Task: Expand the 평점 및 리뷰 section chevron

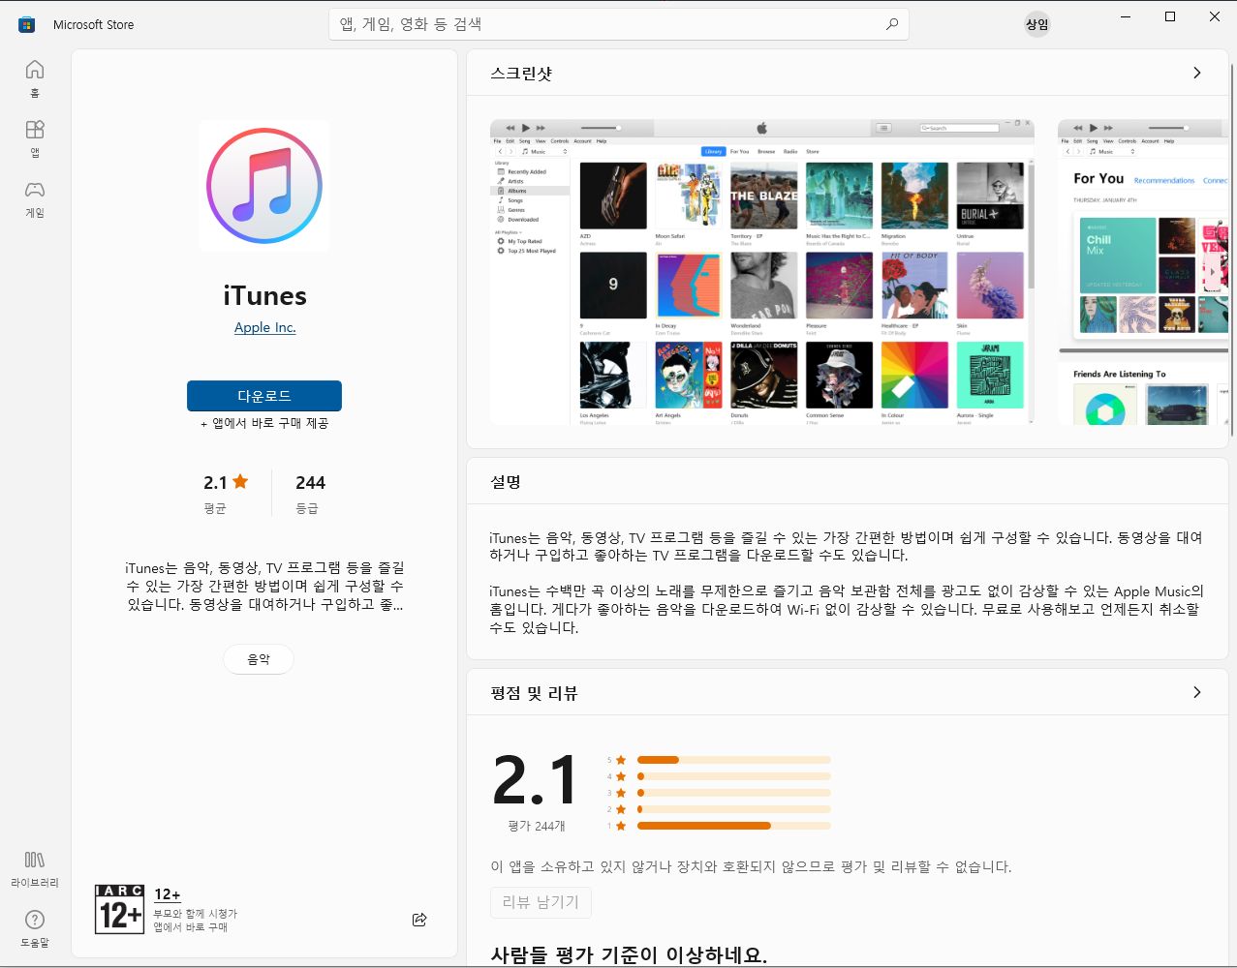Action: click(1197, 692)
